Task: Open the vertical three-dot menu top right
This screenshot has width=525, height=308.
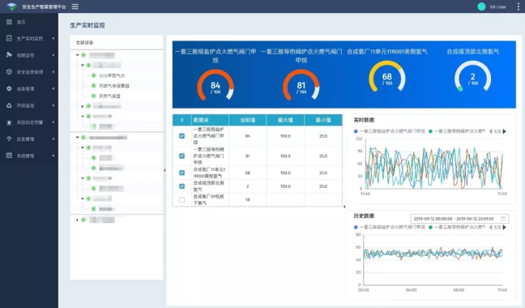Action: 519,6
